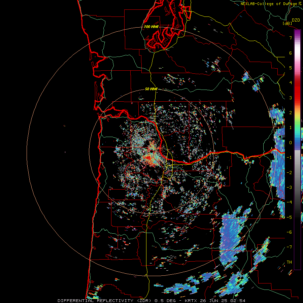This screenshot has height=303, width=303.
Task: Click the 'TH' label on color scale
Action: coord(289,262)
